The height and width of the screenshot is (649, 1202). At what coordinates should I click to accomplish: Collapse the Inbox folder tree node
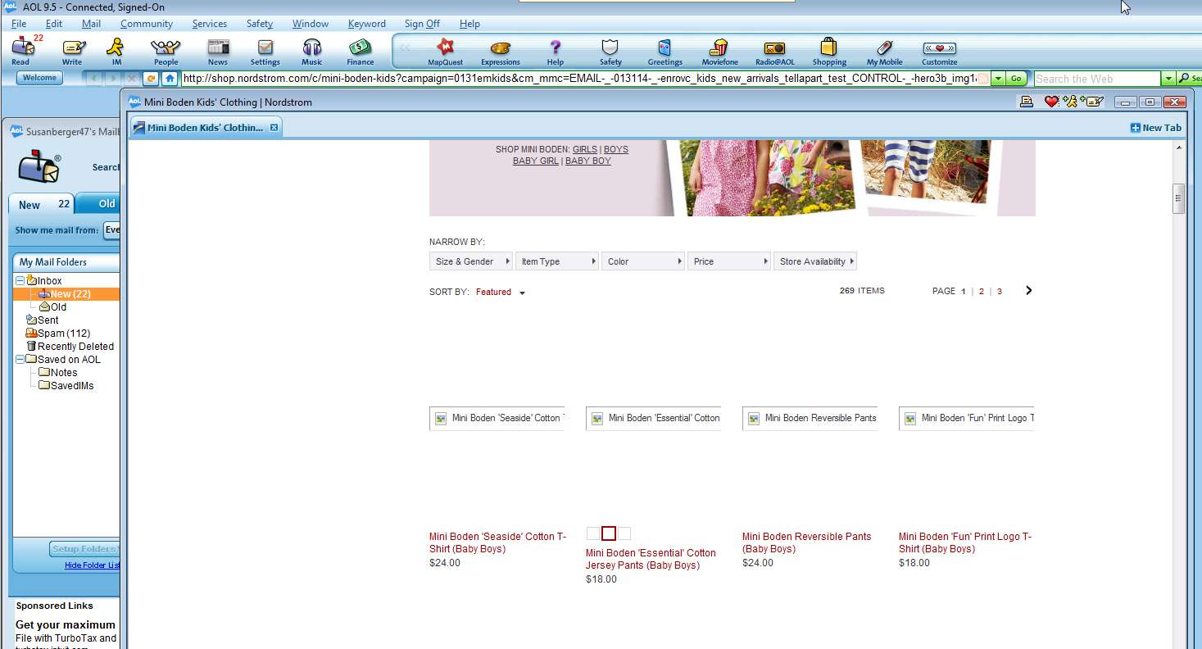[x=20, y=280]
